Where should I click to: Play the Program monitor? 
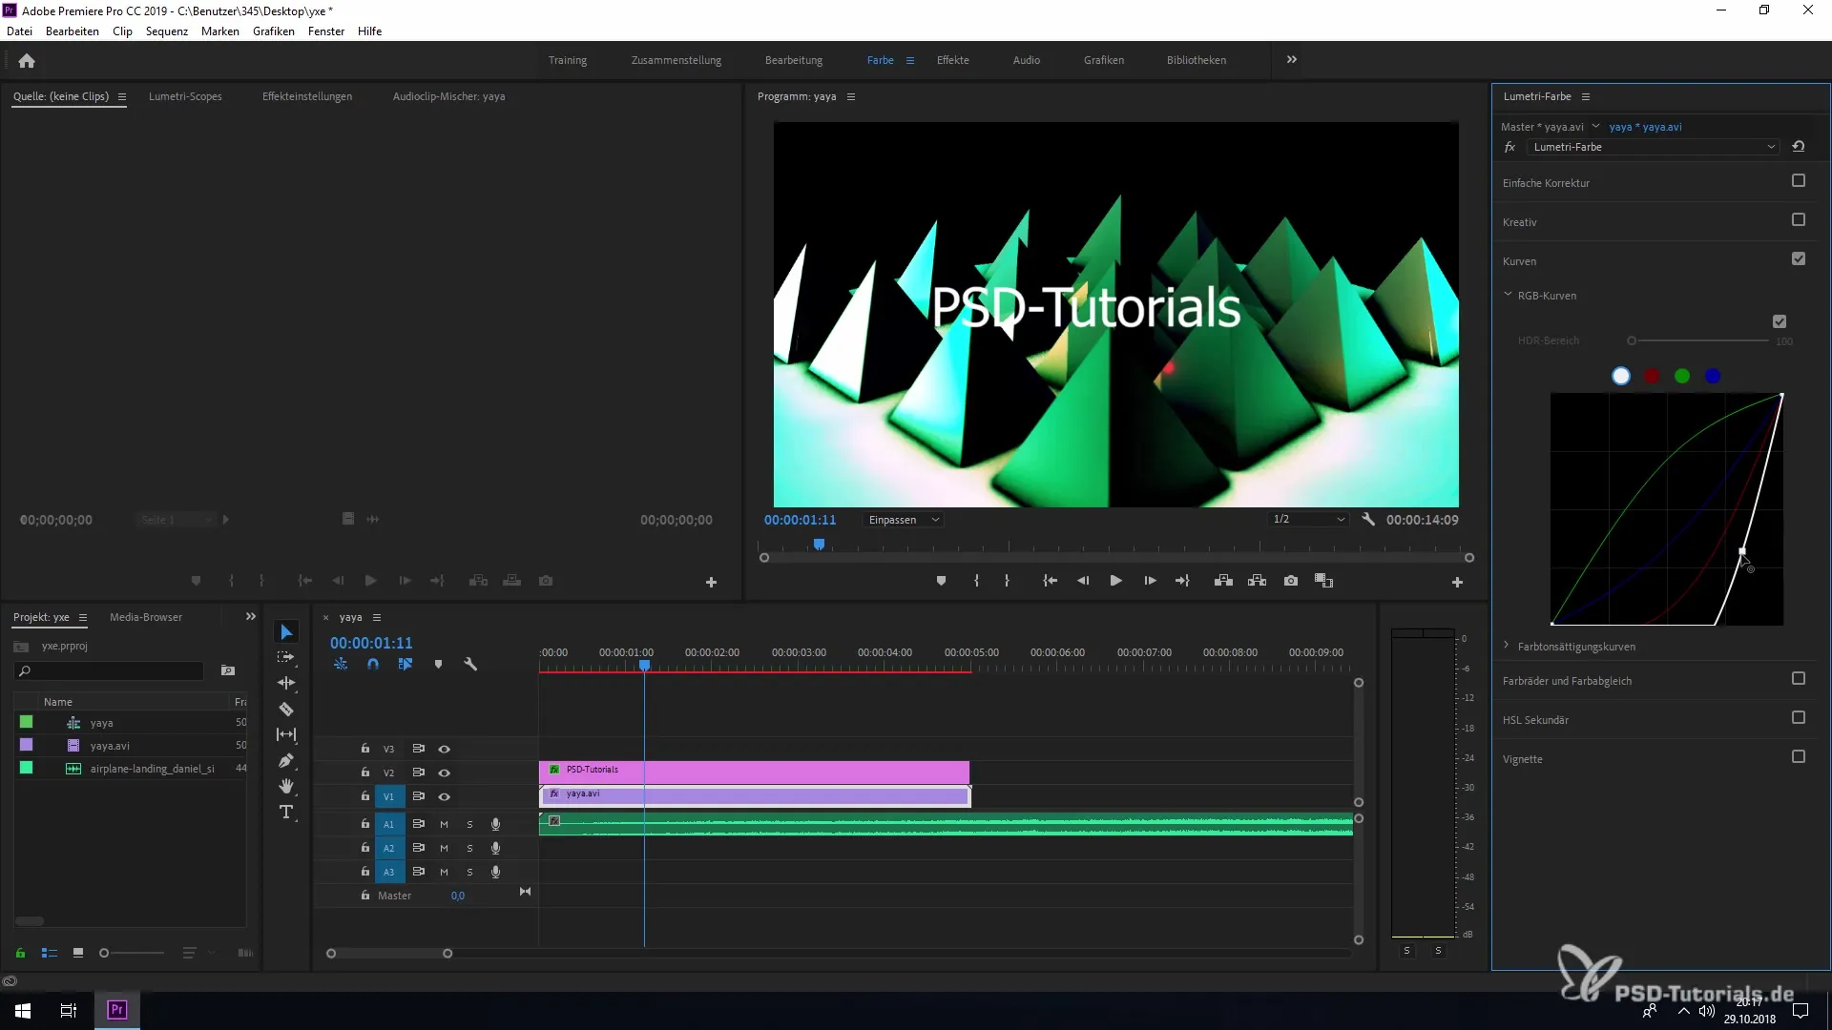1115,581
